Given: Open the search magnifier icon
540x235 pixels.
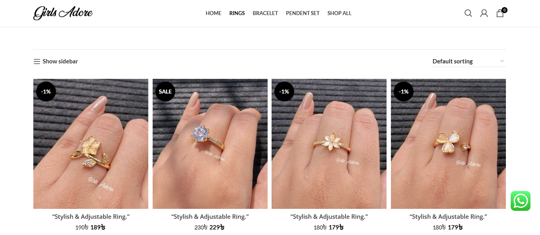Looking at the screenshot, I should point(468,13).
